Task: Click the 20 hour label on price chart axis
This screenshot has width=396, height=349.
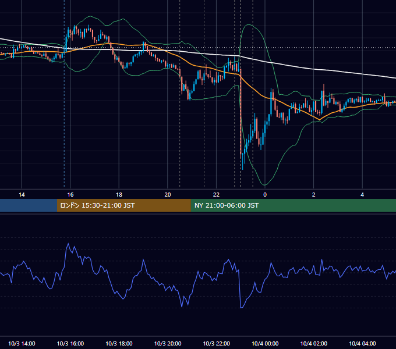Action: 168,195
